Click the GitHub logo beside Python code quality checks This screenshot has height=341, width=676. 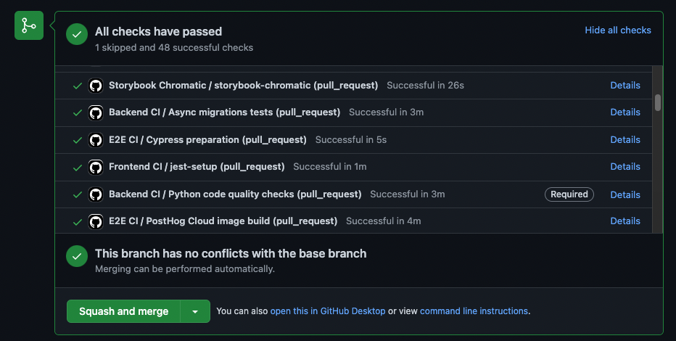point(95,194)
